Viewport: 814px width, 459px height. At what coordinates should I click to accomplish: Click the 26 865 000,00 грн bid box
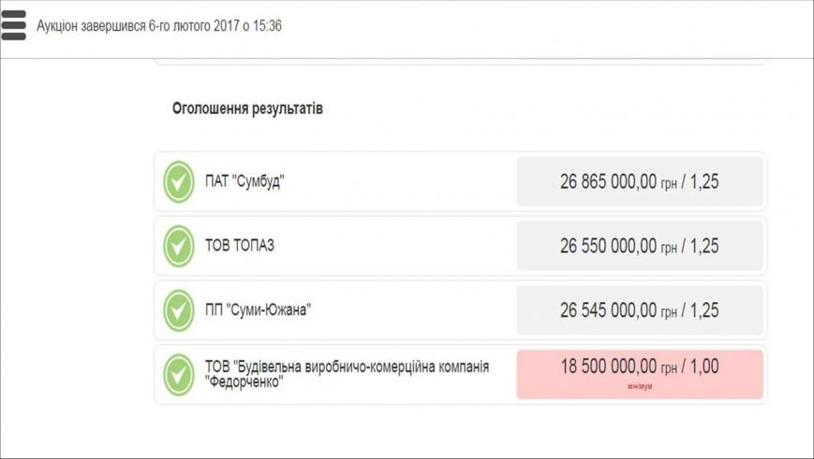pos(640,182)
